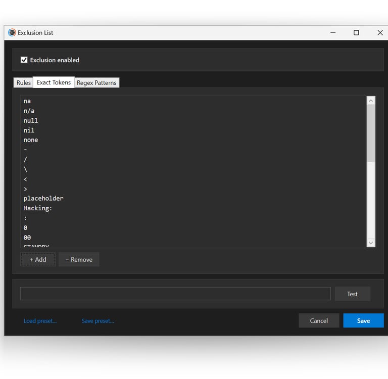
Task: Select the 'placeholder' token in list
Action: pyautogui.click(x=43, y=198)
